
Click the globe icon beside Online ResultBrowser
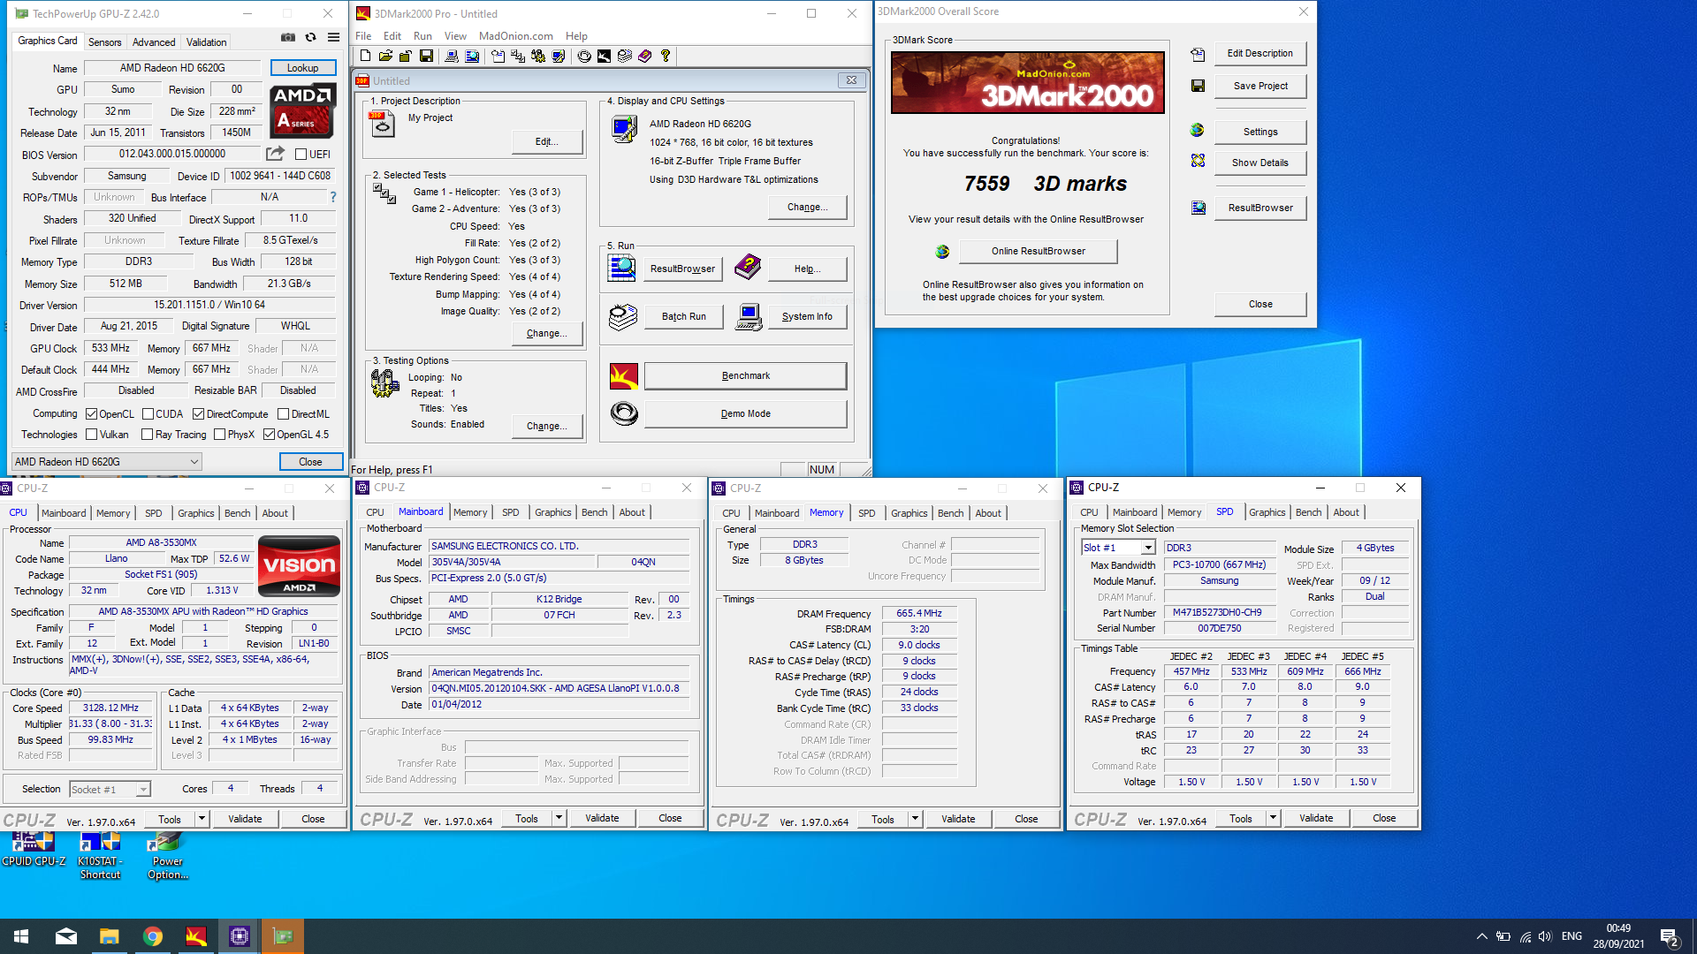[x=942, y=252]
